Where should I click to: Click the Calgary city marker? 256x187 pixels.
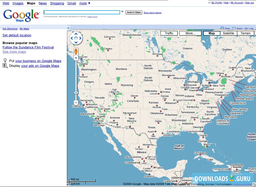pos(108,50)
